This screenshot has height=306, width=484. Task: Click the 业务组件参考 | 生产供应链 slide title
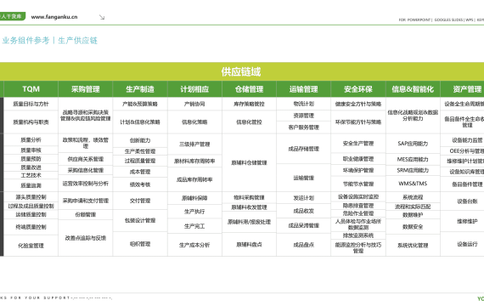coord(50,41)
